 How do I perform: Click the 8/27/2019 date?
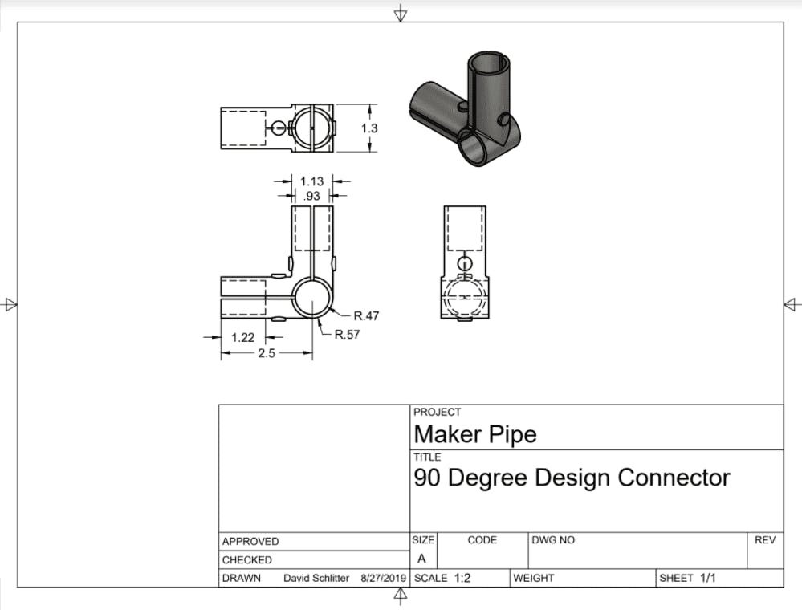[x=383, y=579]
